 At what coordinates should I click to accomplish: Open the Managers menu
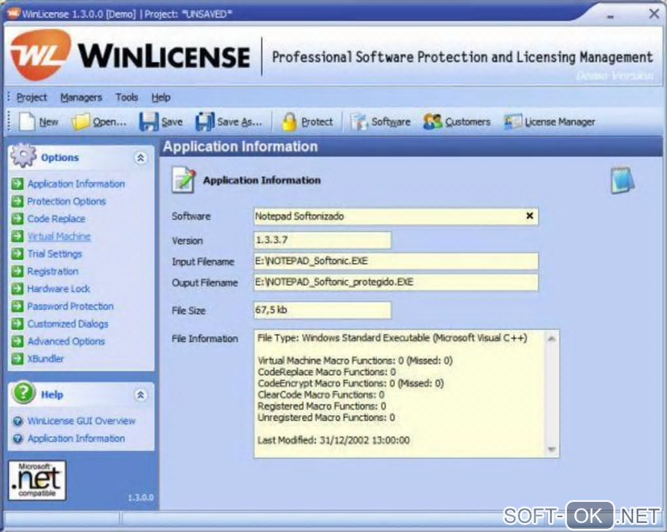pyautogui.click(x=81, y=97)
